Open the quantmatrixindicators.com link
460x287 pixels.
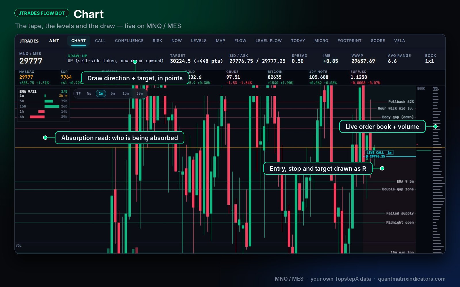(x=412, y=279)
